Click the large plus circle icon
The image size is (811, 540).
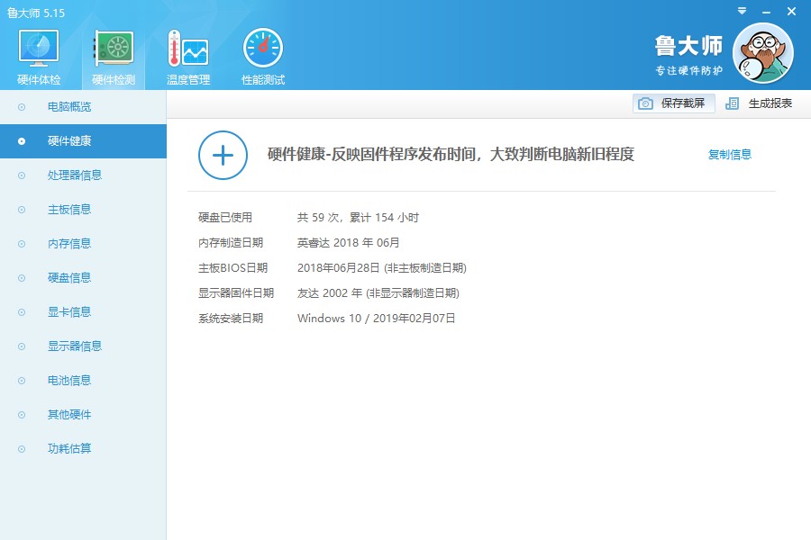click(223, 155)
